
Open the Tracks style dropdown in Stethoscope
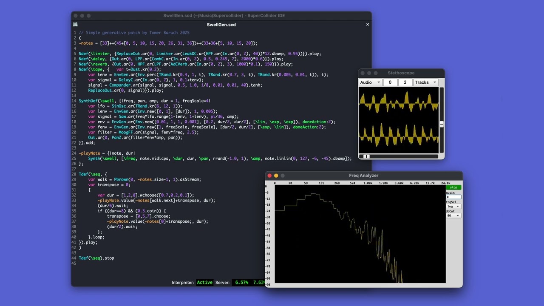click(x=425, y=82)
